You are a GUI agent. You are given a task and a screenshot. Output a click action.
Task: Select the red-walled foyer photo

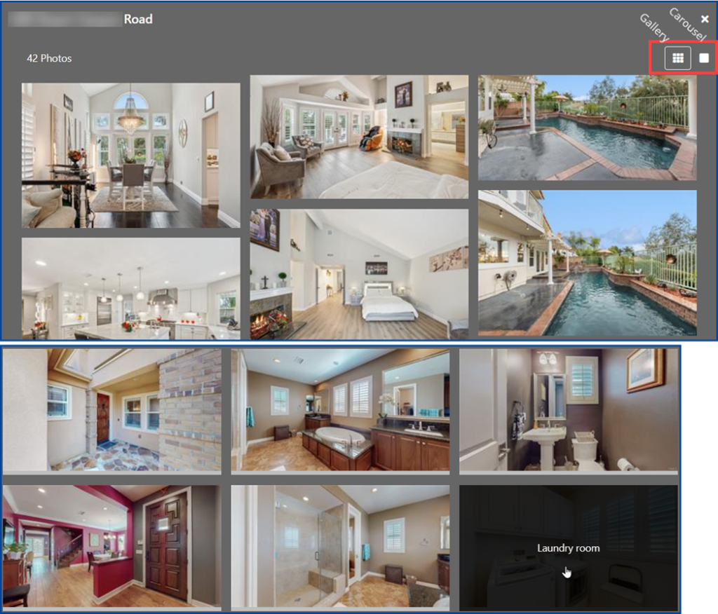coord(112,546)
